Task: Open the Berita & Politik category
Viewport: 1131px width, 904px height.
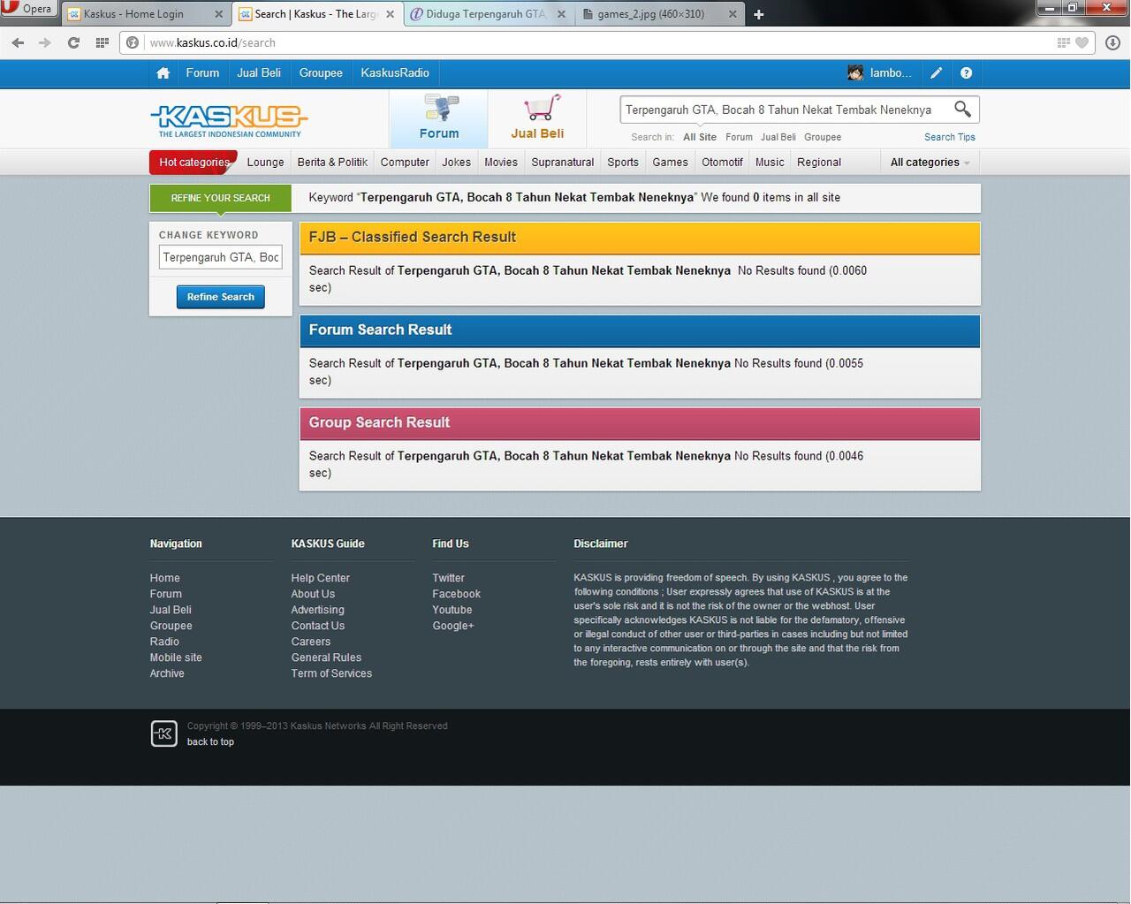Action: [332, 163]
